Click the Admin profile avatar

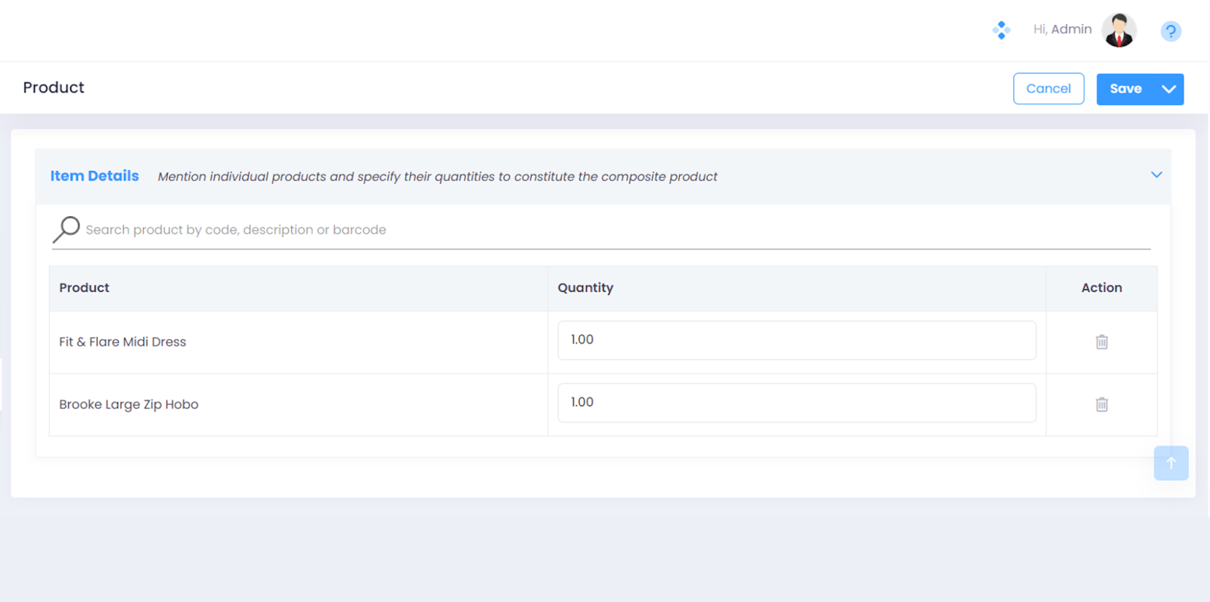click(x=1118, y=30)
